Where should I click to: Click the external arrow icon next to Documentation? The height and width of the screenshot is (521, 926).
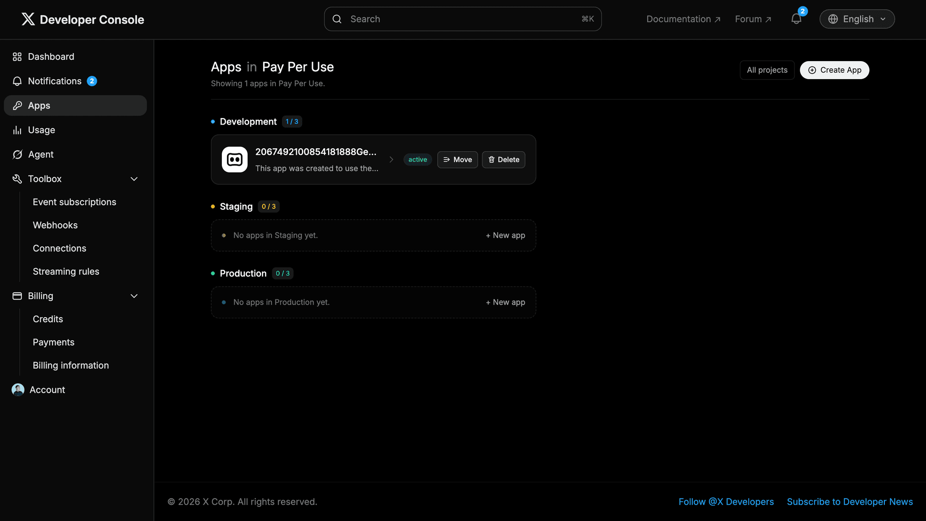pos(718,19)
